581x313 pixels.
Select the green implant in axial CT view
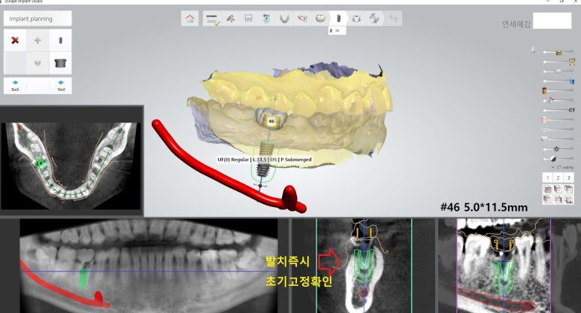coord(41,163)
